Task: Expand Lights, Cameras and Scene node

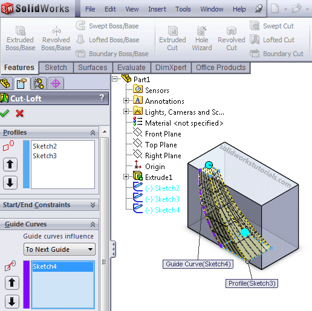Action: [x=126, y=111]
